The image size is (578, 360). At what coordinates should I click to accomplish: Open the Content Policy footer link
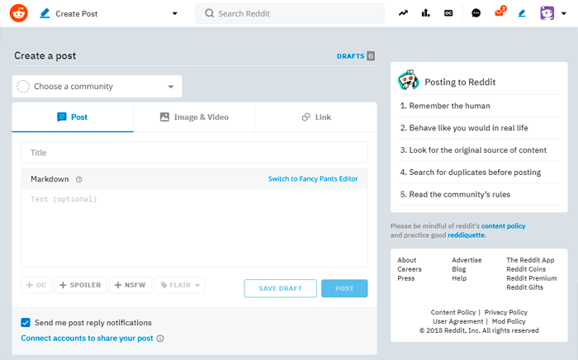click(x=453, y=312)
